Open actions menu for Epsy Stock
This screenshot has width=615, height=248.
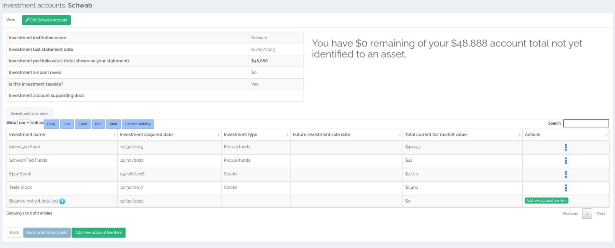[565, 174]
